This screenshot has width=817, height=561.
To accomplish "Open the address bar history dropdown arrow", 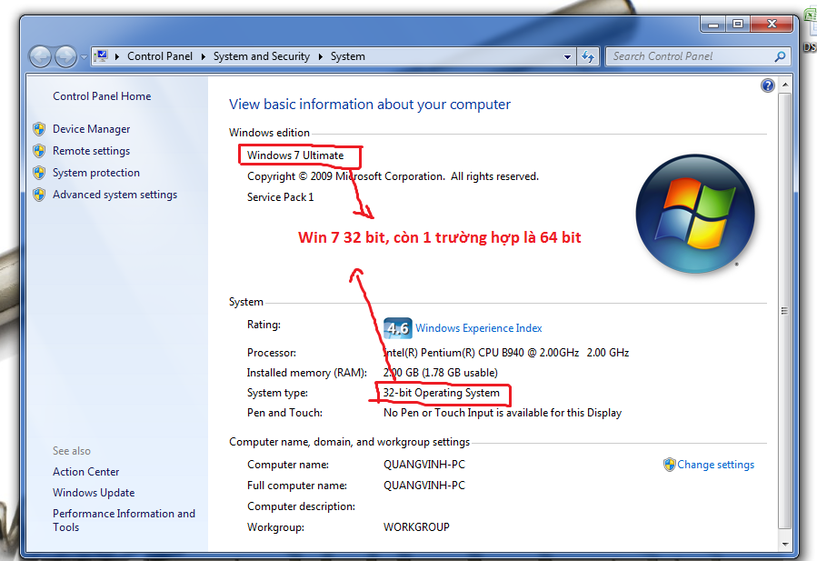I will pyautogui.click(x=568, y=56).
